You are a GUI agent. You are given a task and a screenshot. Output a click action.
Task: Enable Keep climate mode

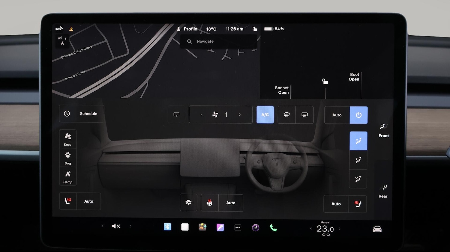(x=68, y=139)
